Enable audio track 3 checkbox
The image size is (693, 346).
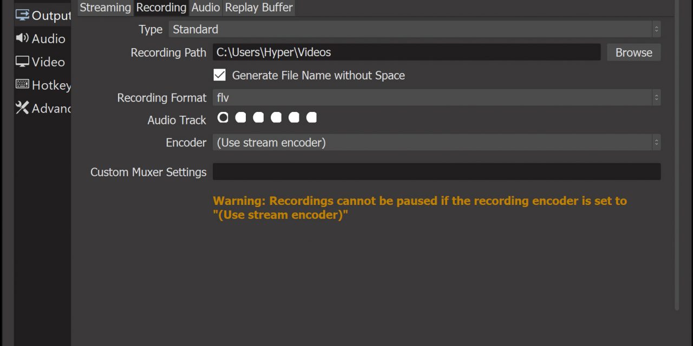(259, 117)
